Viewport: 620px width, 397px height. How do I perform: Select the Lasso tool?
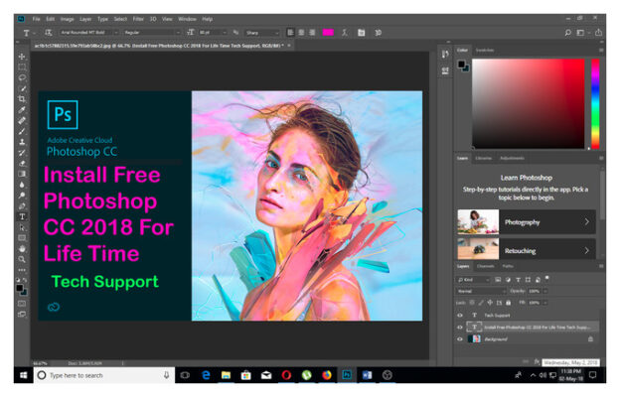coord(22,77)
